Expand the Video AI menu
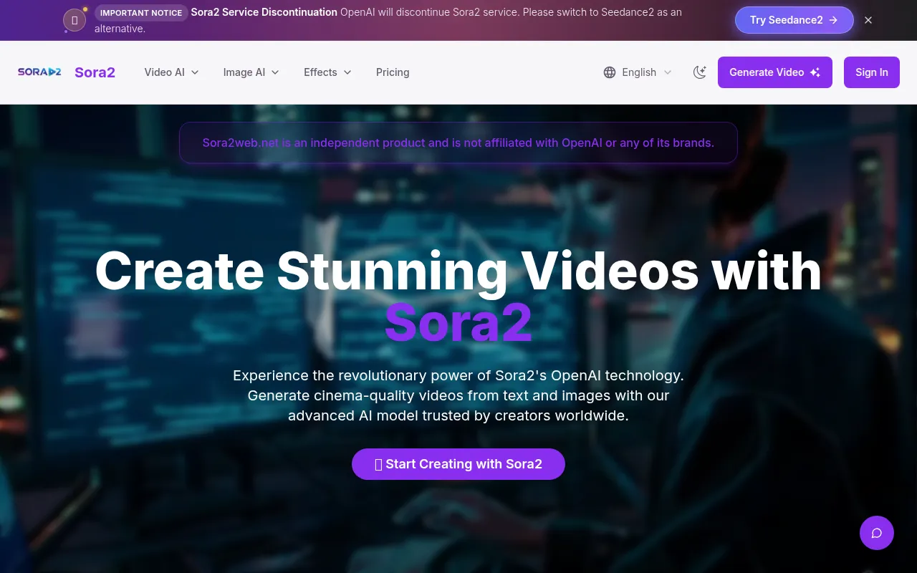The image size is (917, 573). click(171, 72)
